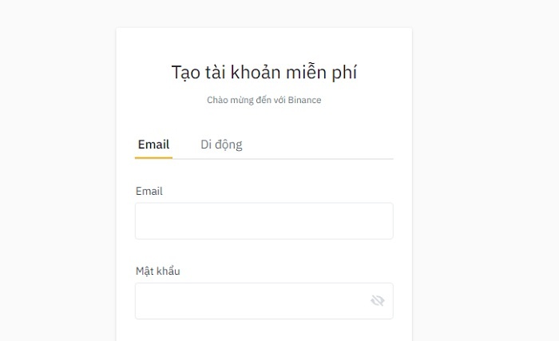
Task: Click the gray divider line right of Di động tab
Action: click(319, 159)
